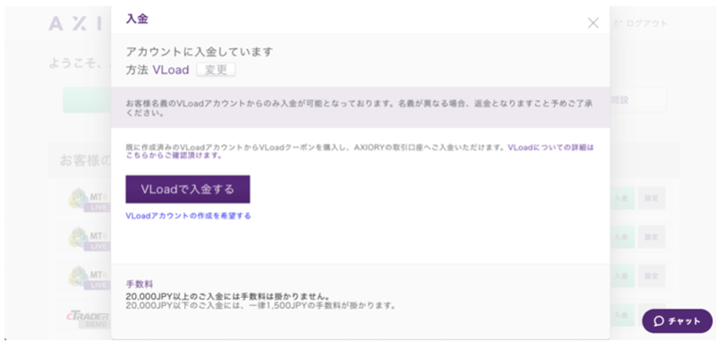
Task: Click 設定 on the second MT4 row
Action: (x=652, y=237)
